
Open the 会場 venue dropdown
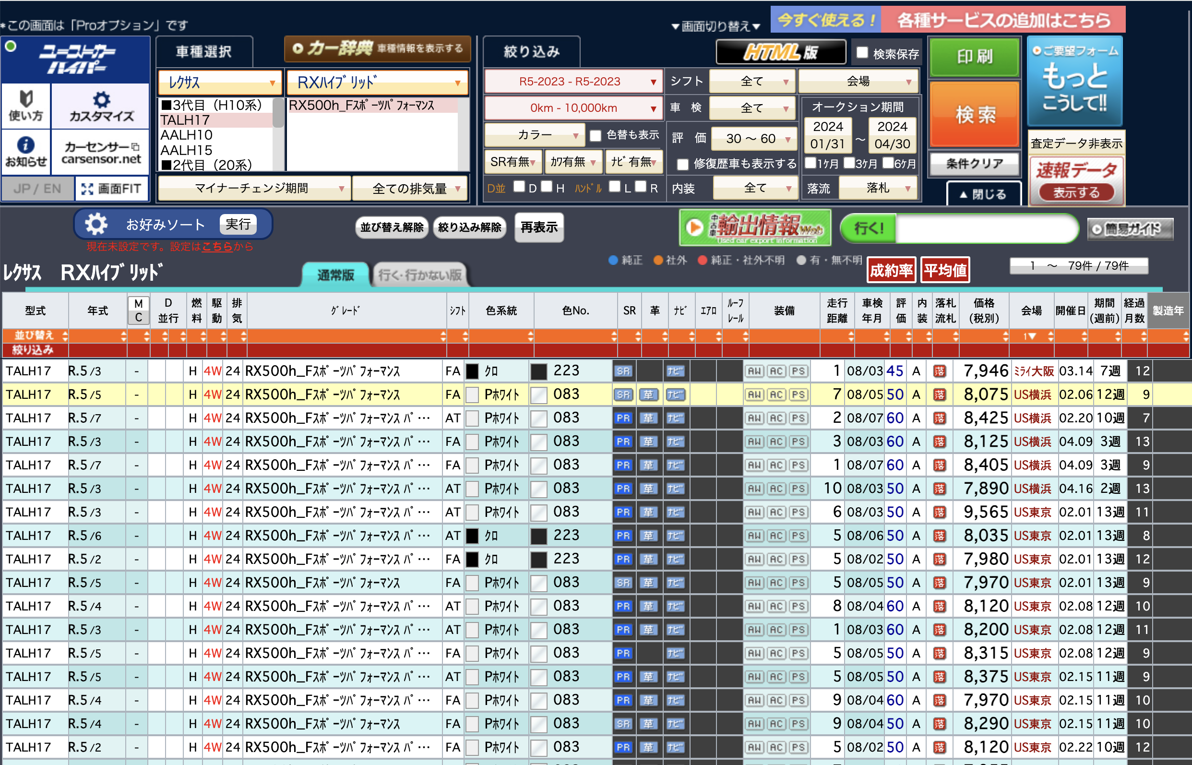[858, 82]
